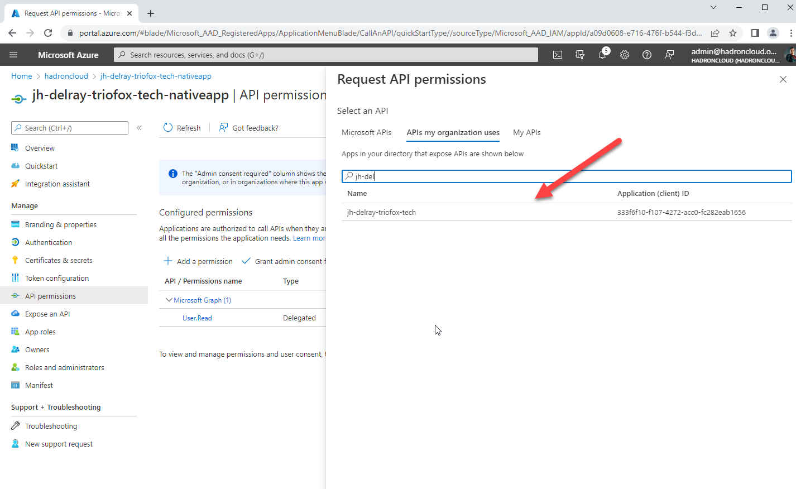The width and height of the screenshot is (796, 489).
Task: Open the notifications bell
Action: click(602, 55)
